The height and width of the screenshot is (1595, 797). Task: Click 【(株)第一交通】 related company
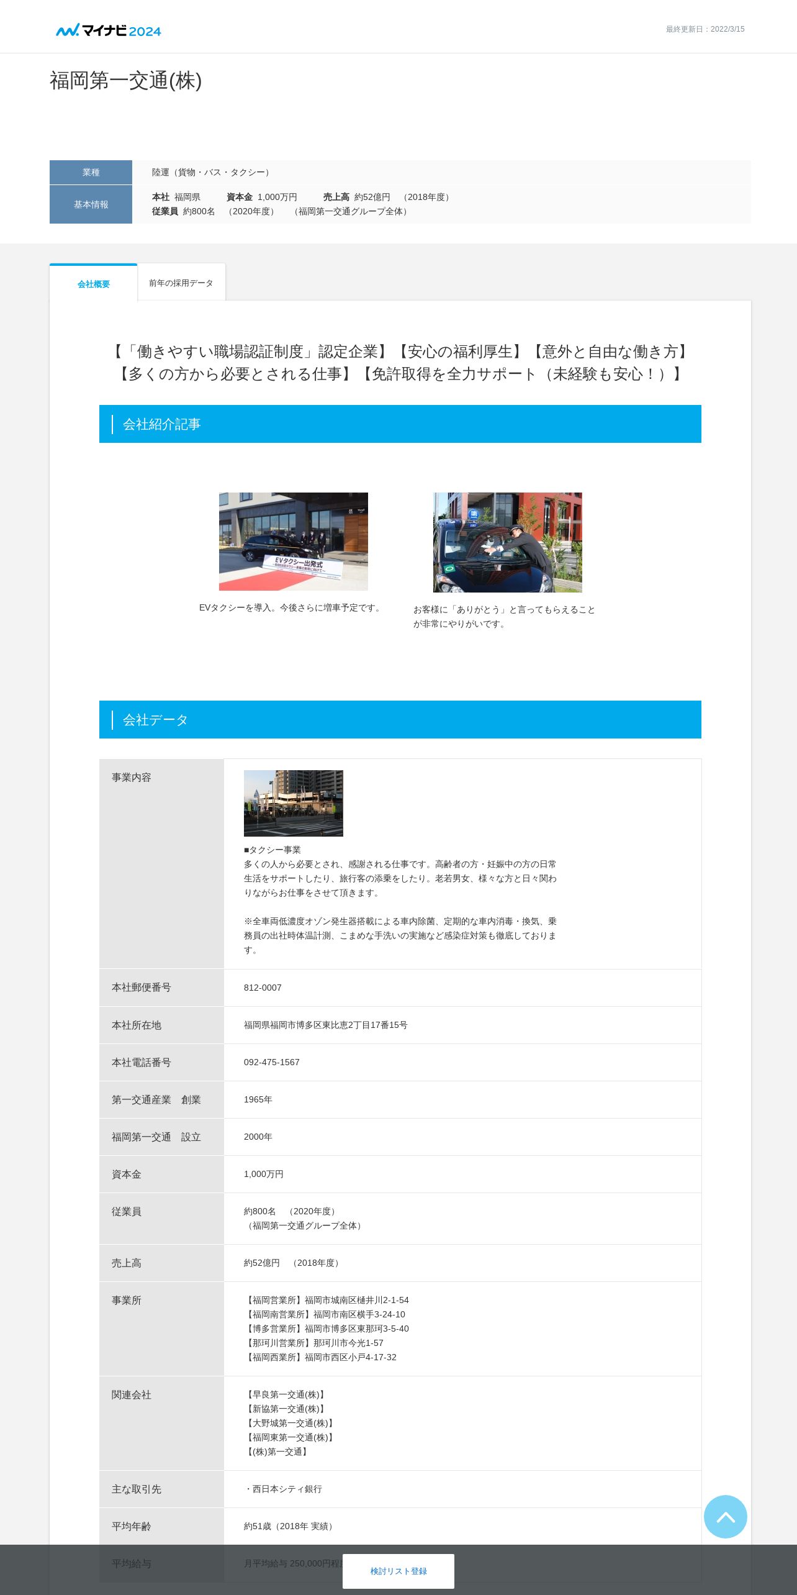point(277,1452)
